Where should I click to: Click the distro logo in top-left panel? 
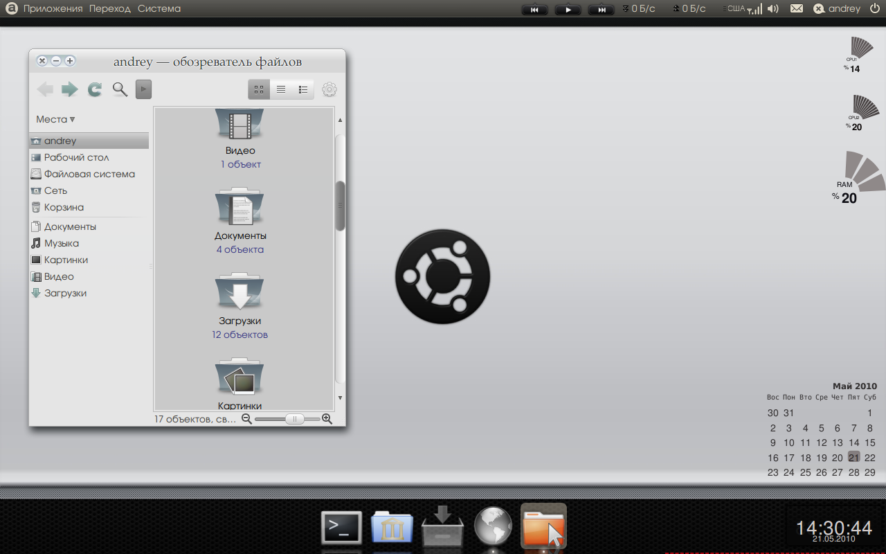click(x=10, y=8)
